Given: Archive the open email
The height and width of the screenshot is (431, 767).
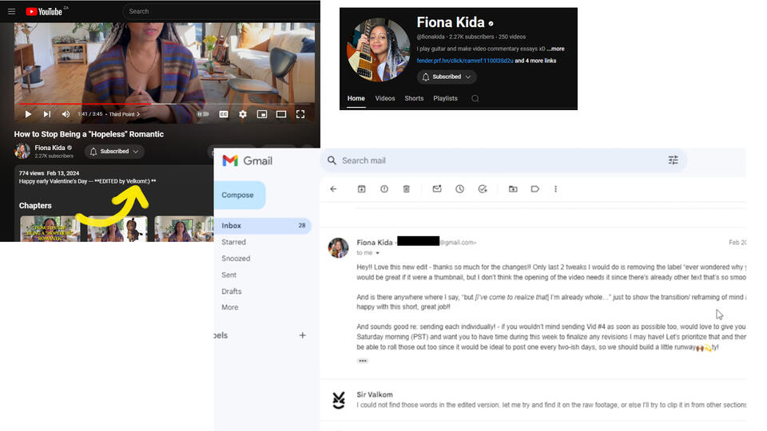Looking at the screenshot, I should click(361, 189).
